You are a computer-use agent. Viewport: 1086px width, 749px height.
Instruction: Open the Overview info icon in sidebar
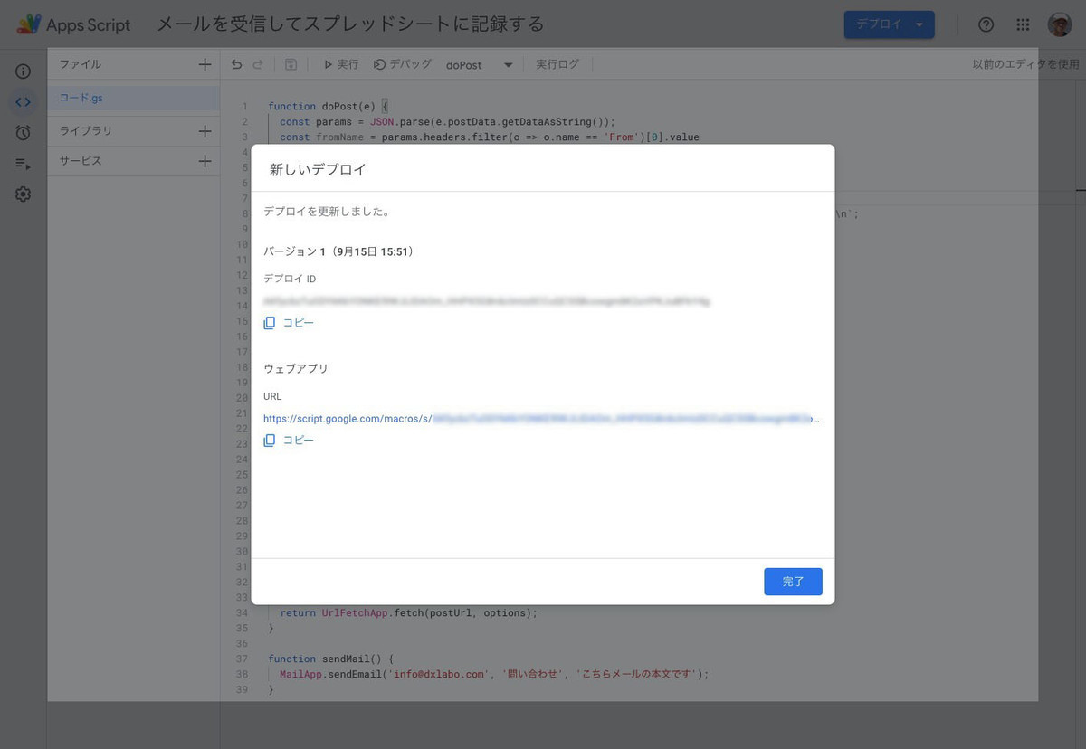[23, 71]
